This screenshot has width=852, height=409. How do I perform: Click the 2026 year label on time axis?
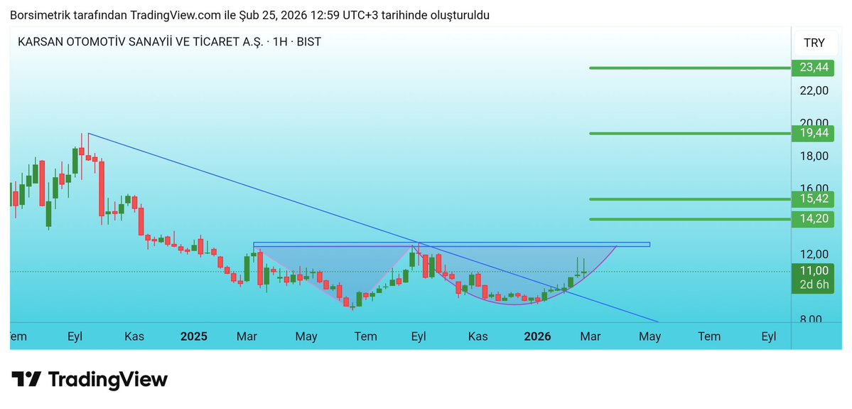(537, 336)
